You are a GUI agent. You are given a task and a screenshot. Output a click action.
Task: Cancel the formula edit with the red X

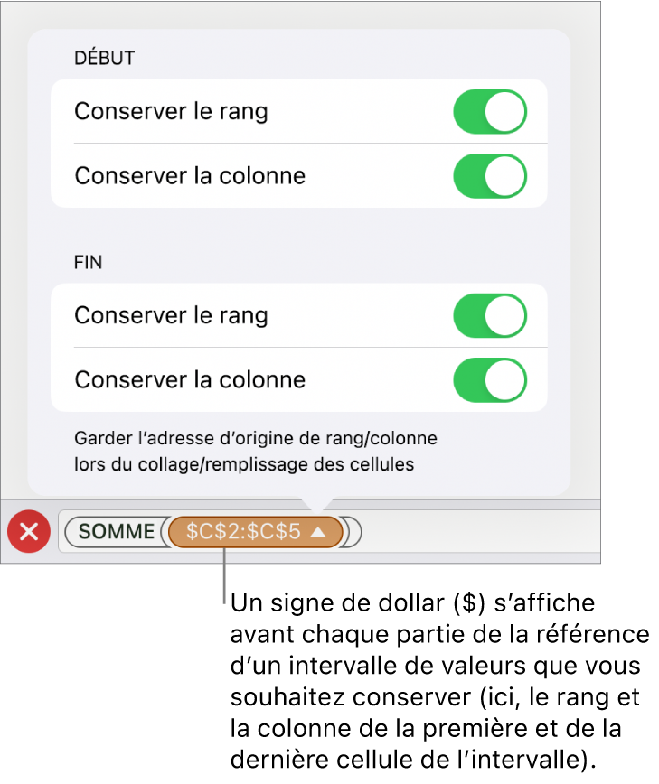tap(29, 532)
